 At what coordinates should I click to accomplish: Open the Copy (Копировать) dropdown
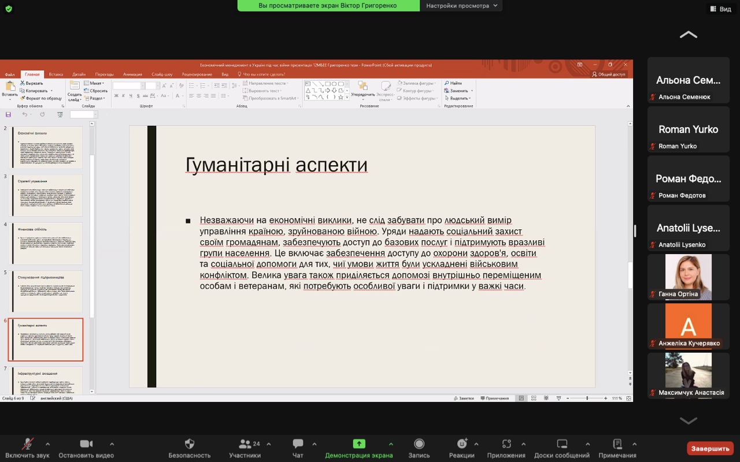point(36,91)
